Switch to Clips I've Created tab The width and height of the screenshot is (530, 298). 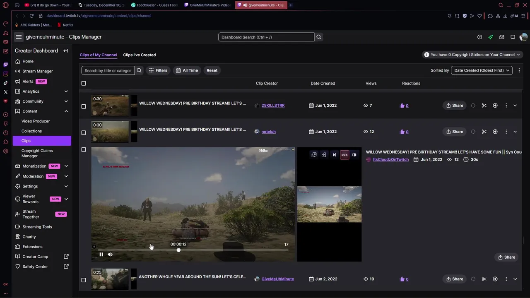pyautogui.click(x=140, y=55)
